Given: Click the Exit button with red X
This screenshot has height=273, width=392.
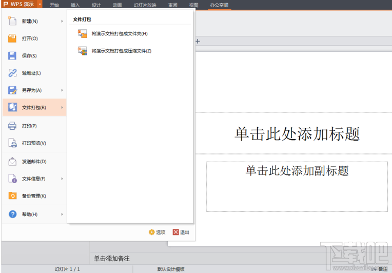Looking at the screenshot, I should (x=181, y=232).
